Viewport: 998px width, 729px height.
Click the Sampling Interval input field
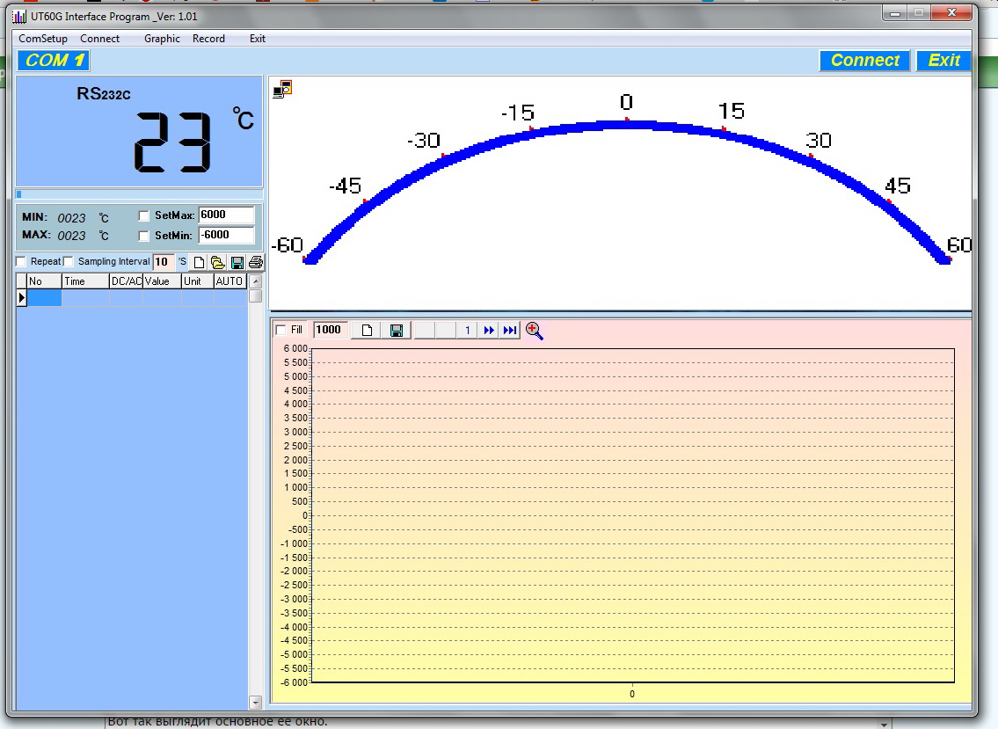[x=163, y=262]
